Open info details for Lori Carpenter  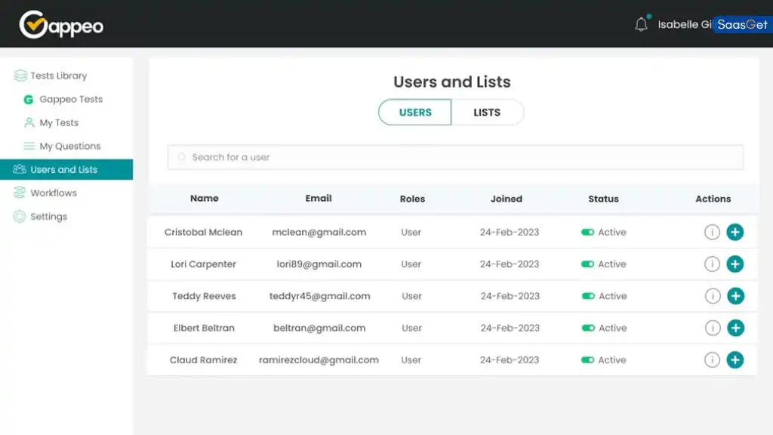coord(712,264)
